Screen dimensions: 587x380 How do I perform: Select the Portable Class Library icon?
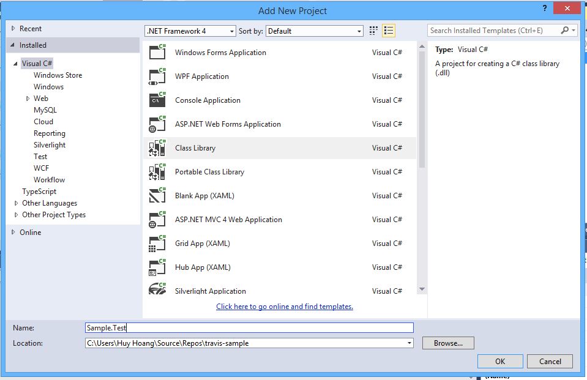[x=157, y=172]
